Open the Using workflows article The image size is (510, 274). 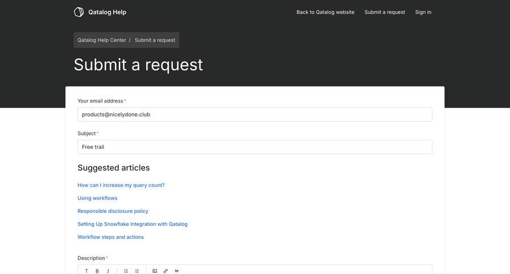pyautogui.click(x=97, y=198)
